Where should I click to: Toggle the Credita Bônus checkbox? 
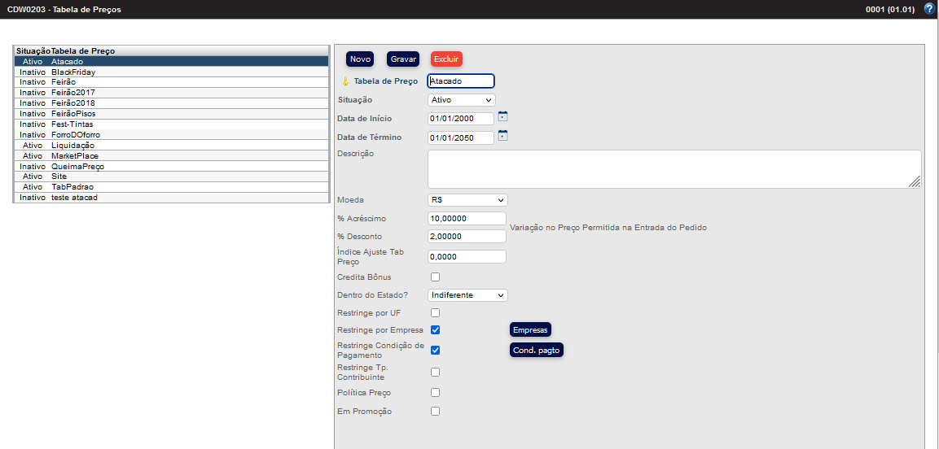[436, 277]
